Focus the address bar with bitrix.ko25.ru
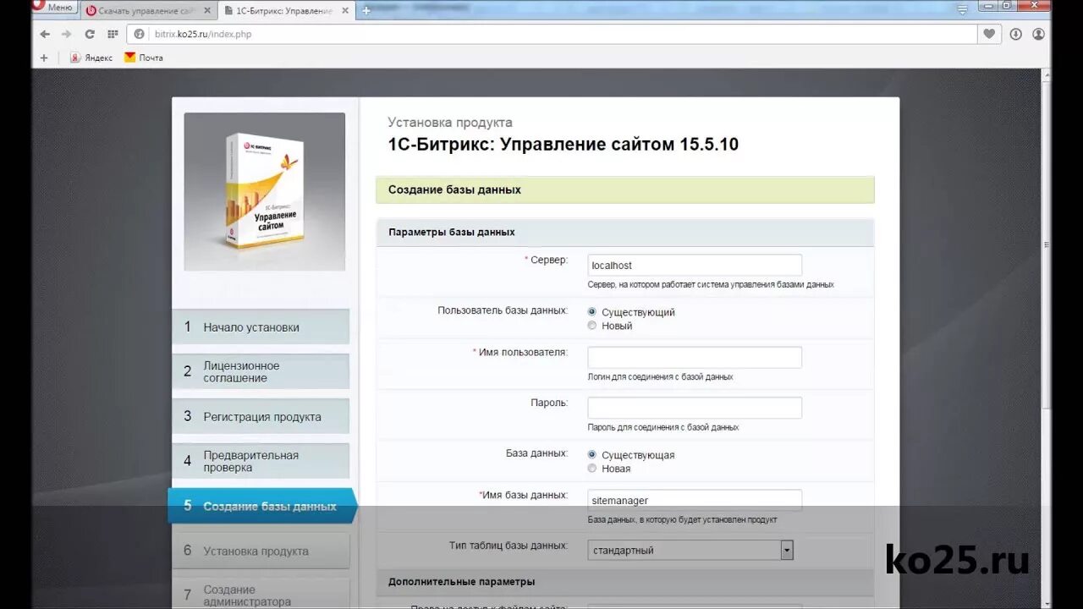Image resolution: width=1083 pixels, height=609 pixels. tap(552, 35)
